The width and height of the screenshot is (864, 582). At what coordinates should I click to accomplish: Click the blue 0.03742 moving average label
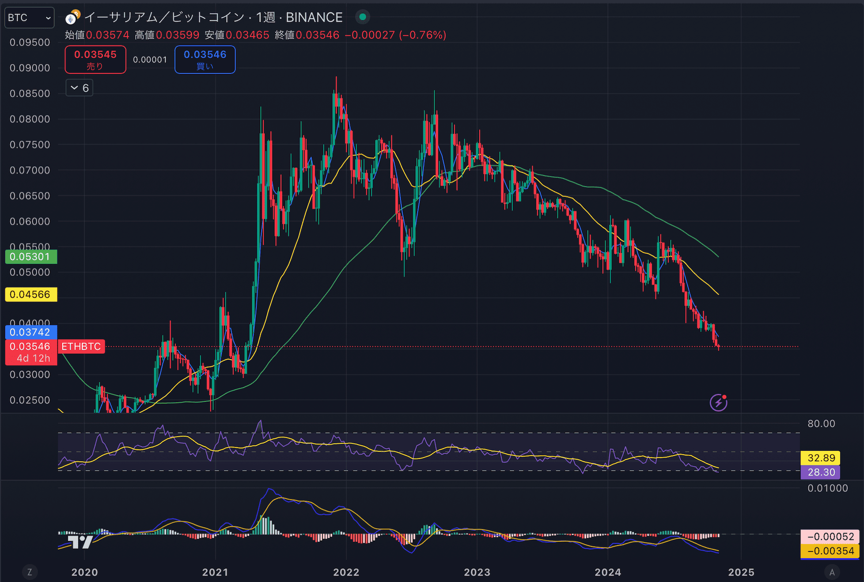point(31,332)
